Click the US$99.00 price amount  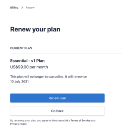19,67
